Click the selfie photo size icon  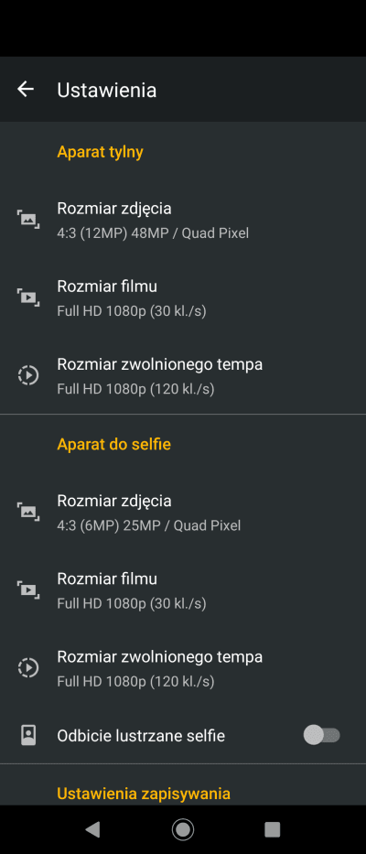click(28, 512)
